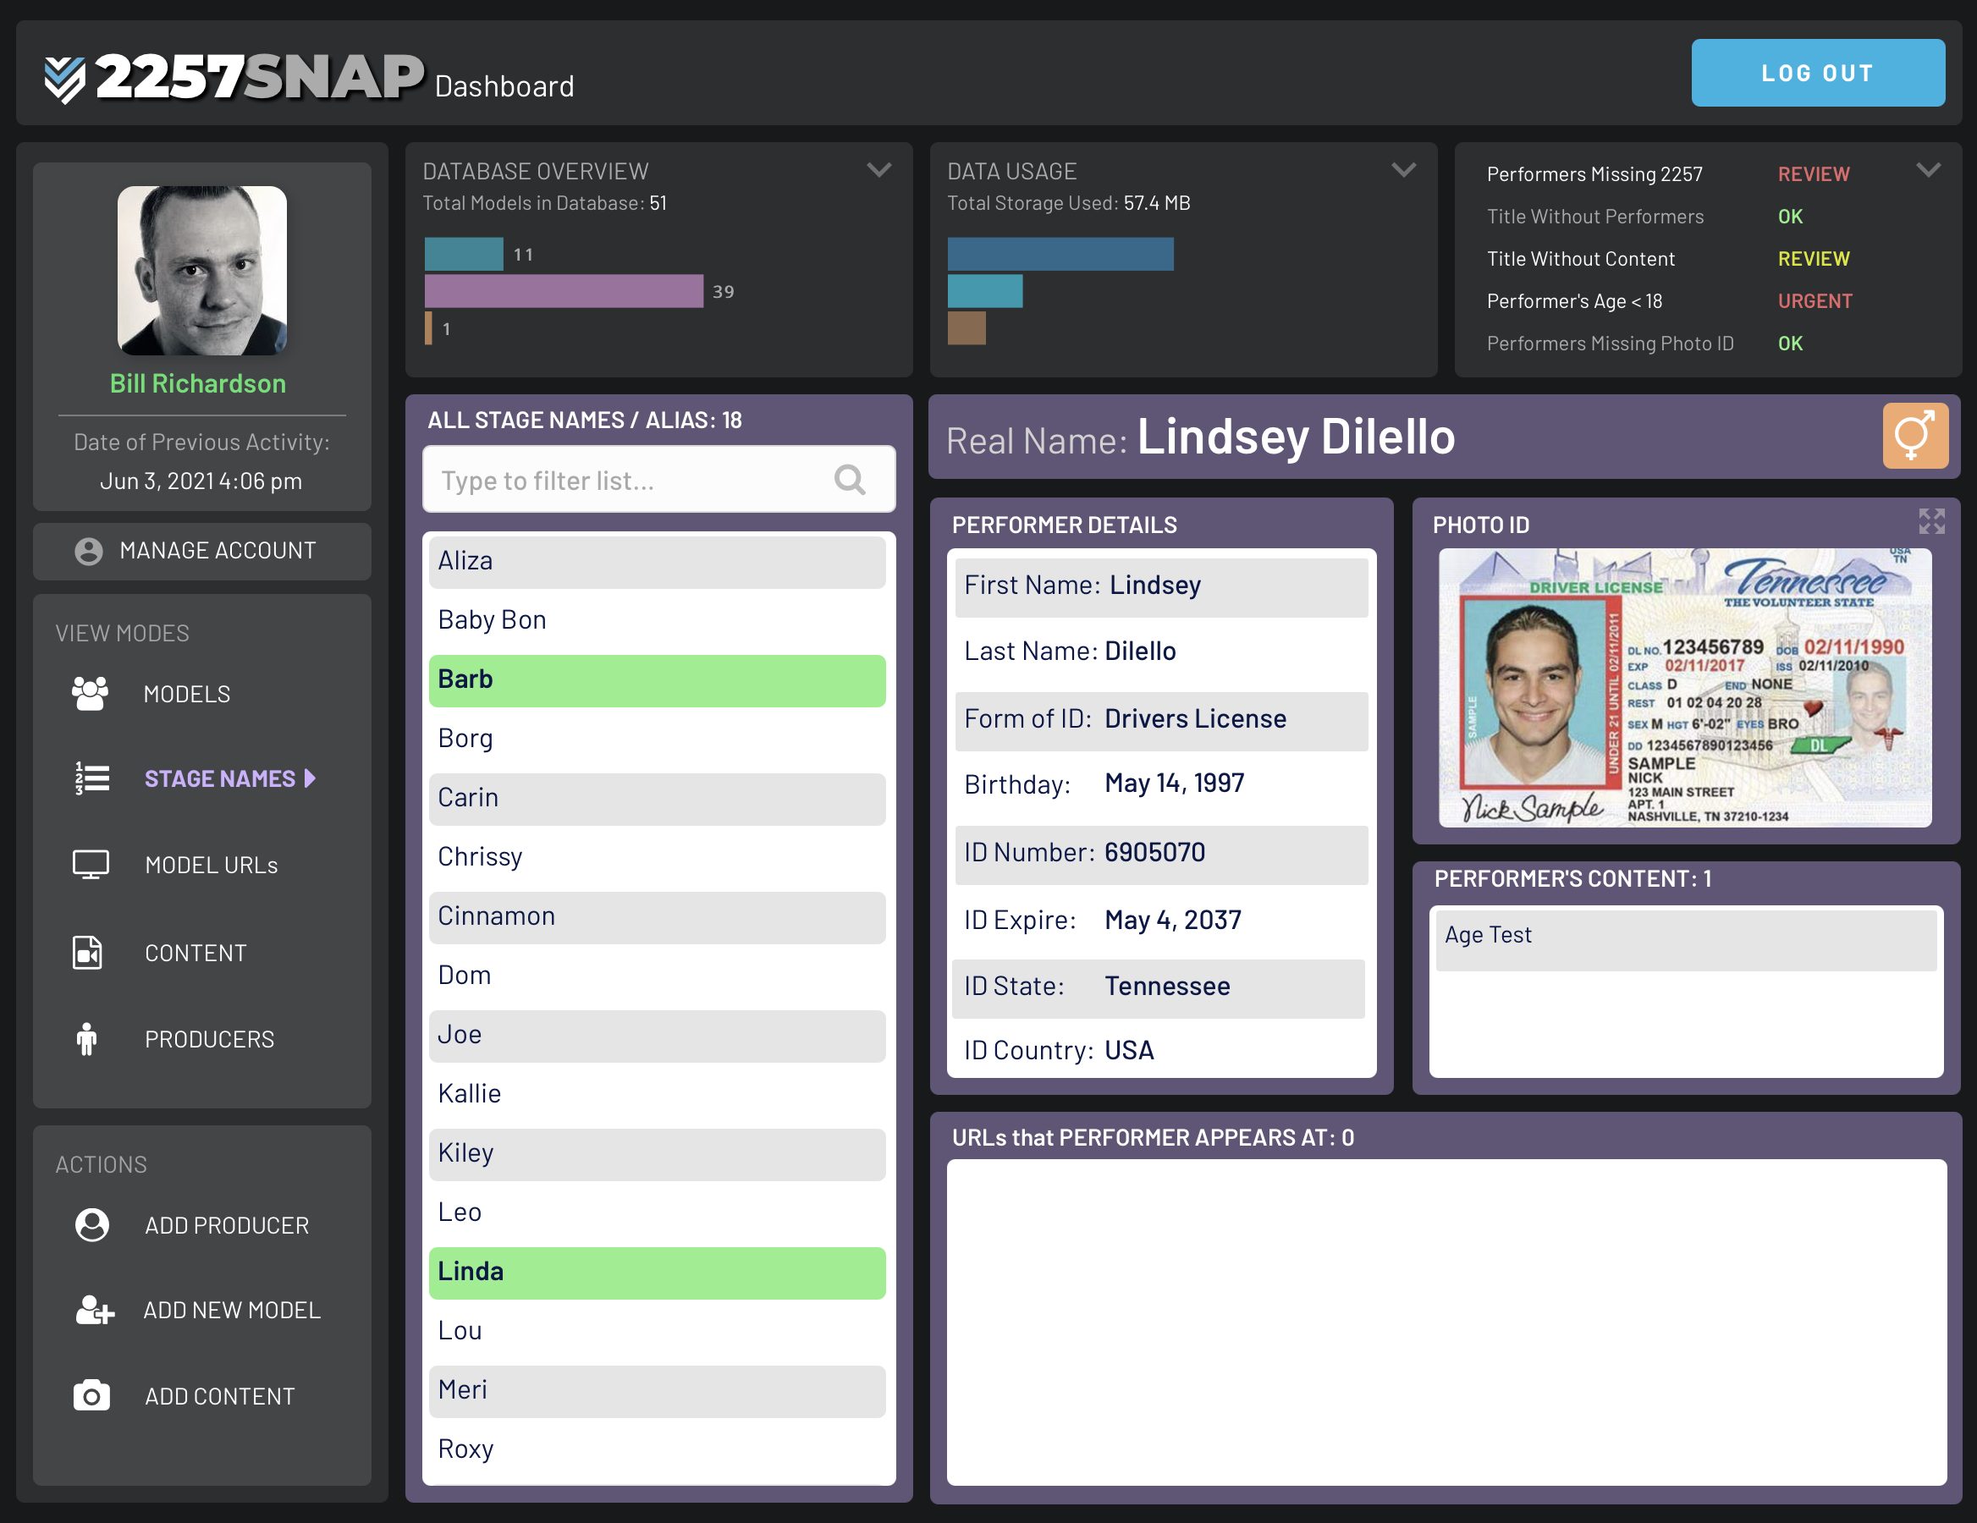Click the filter list text field
This screenshot has width=1977, height=1523.
(x=625, y=480)
